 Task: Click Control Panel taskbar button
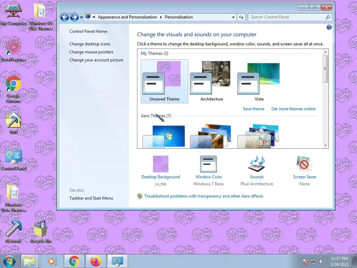[117, 261]
